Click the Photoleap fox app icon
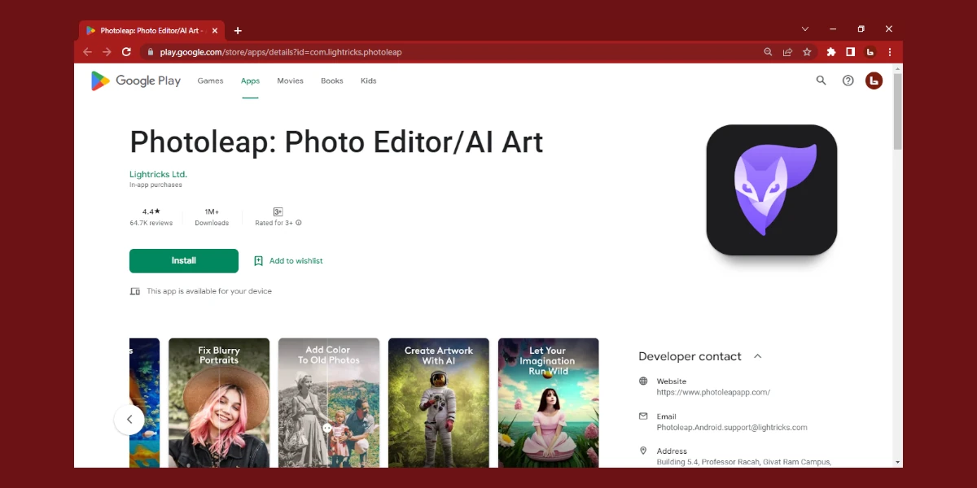 pyautogui.click(x=772, y=190)
